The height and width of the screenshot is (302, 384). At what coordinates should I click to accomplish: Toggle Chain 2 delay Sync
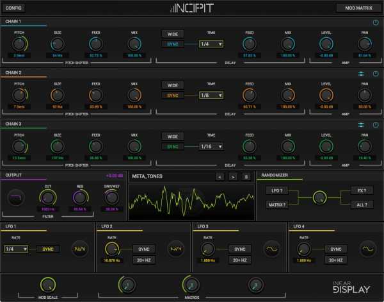(173, 96)
